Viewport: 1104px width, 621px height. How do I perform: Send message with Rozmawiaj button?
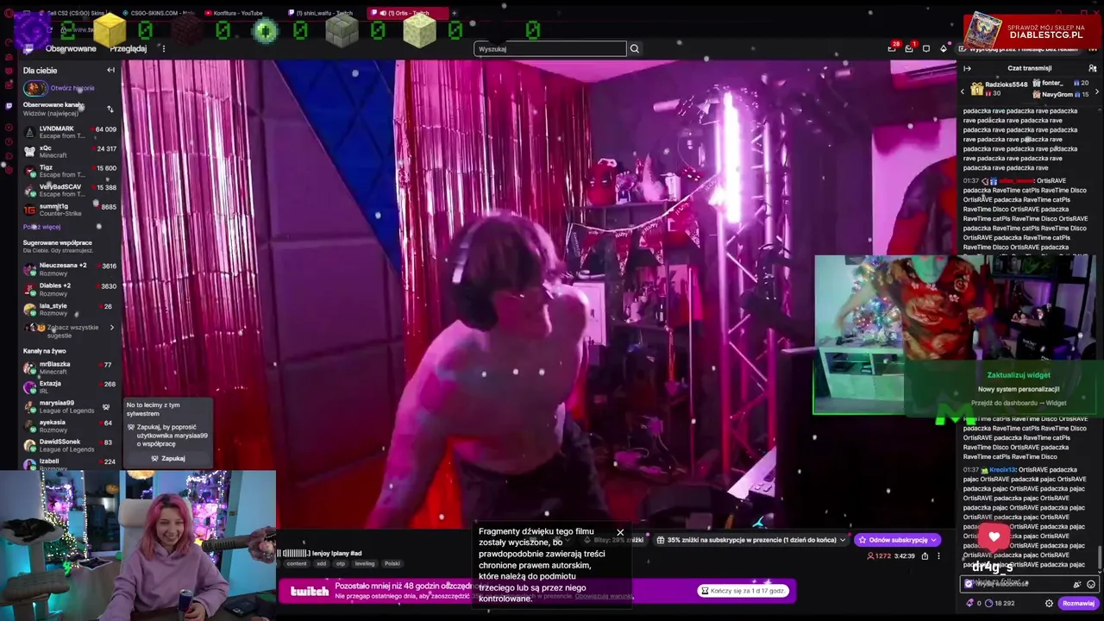coord(1078,603)
